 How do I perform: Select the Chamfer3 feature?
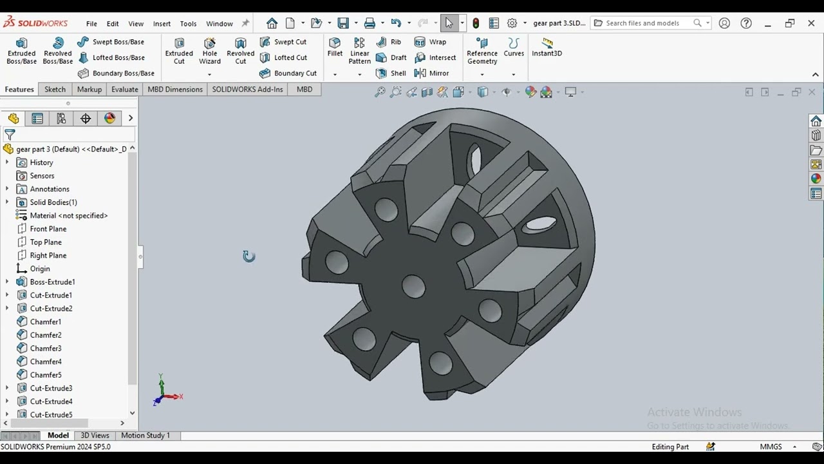pyautogui.click(x=46, y=348)
